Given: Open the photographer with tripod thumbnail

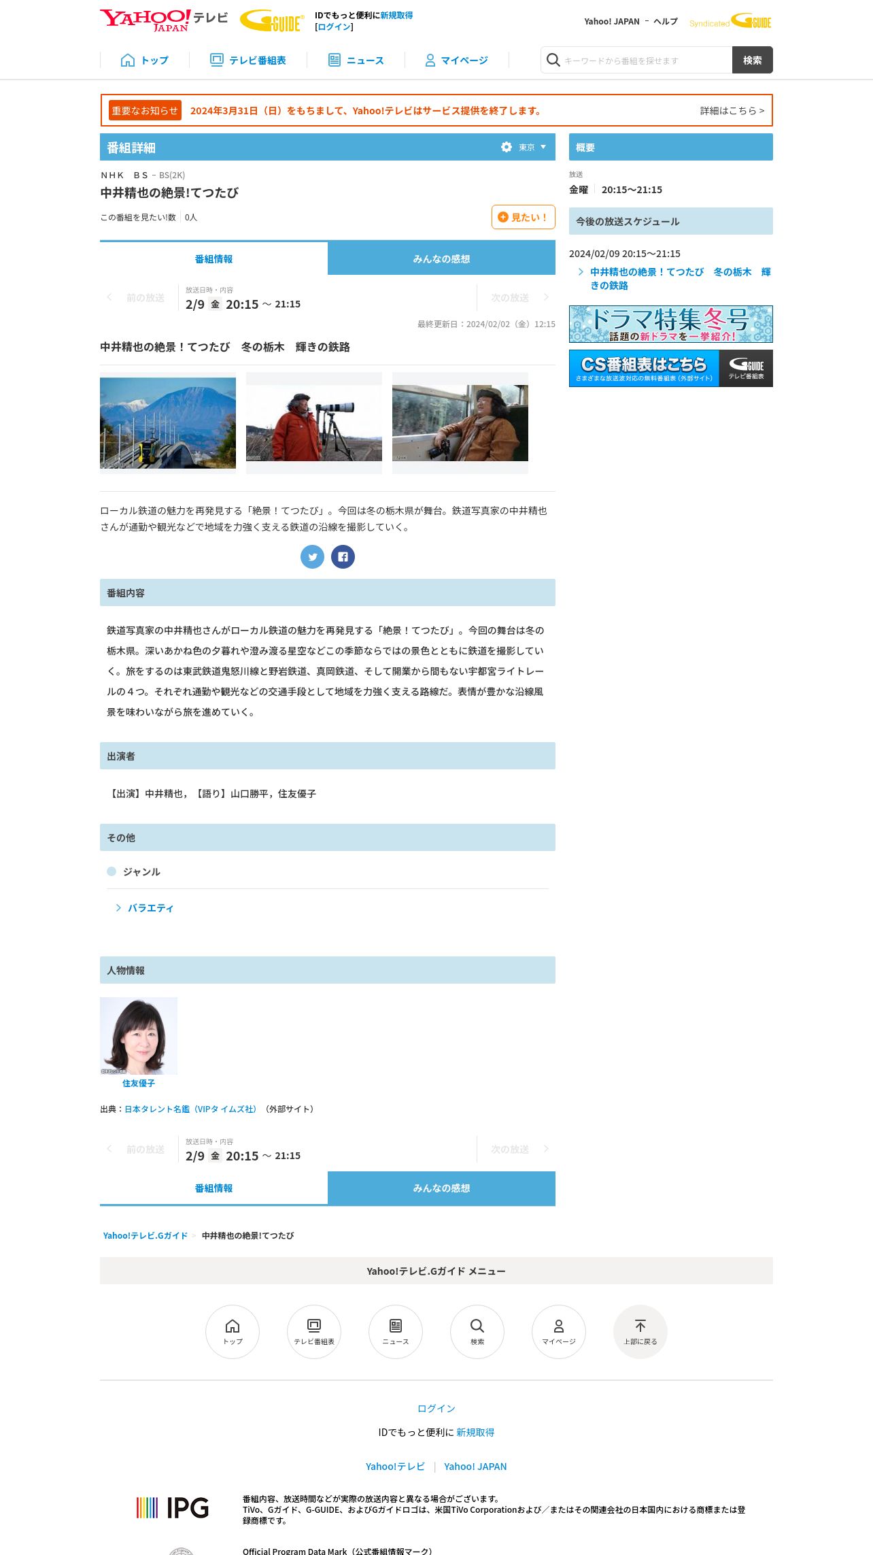Looking at the screenshot, I should tap(314, 423).
